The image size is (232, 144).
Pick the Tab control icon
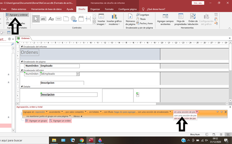[x=66, y=19]
